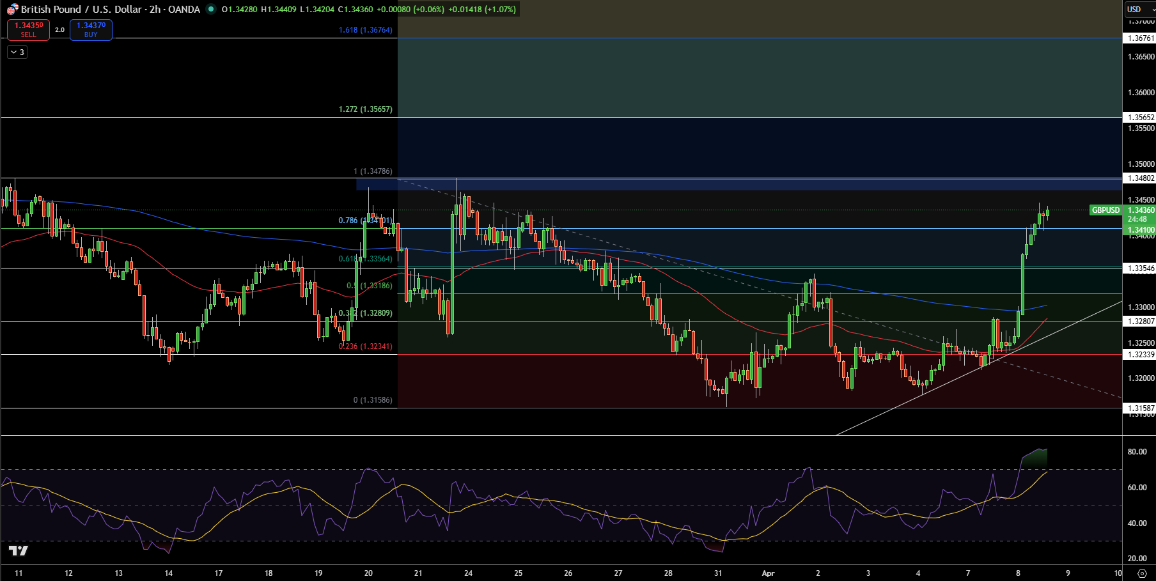Click the 1.272 (1.35657) Fibonacci label
Image resolution: width=1156 pixels, height=581 pixels.
pos(366,109)
